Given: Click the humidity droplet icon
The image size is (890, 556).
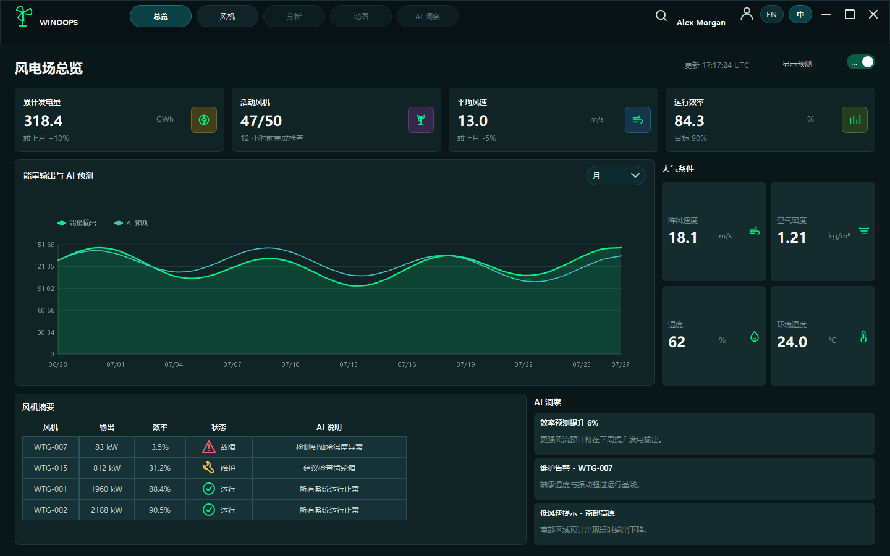Looking at the screenshot, I should tap(755, 336).
